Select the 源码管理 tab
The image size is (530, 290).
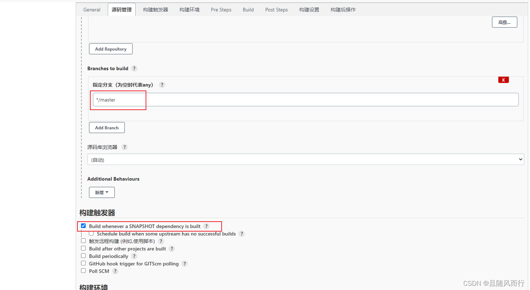[x=122, y=10]
